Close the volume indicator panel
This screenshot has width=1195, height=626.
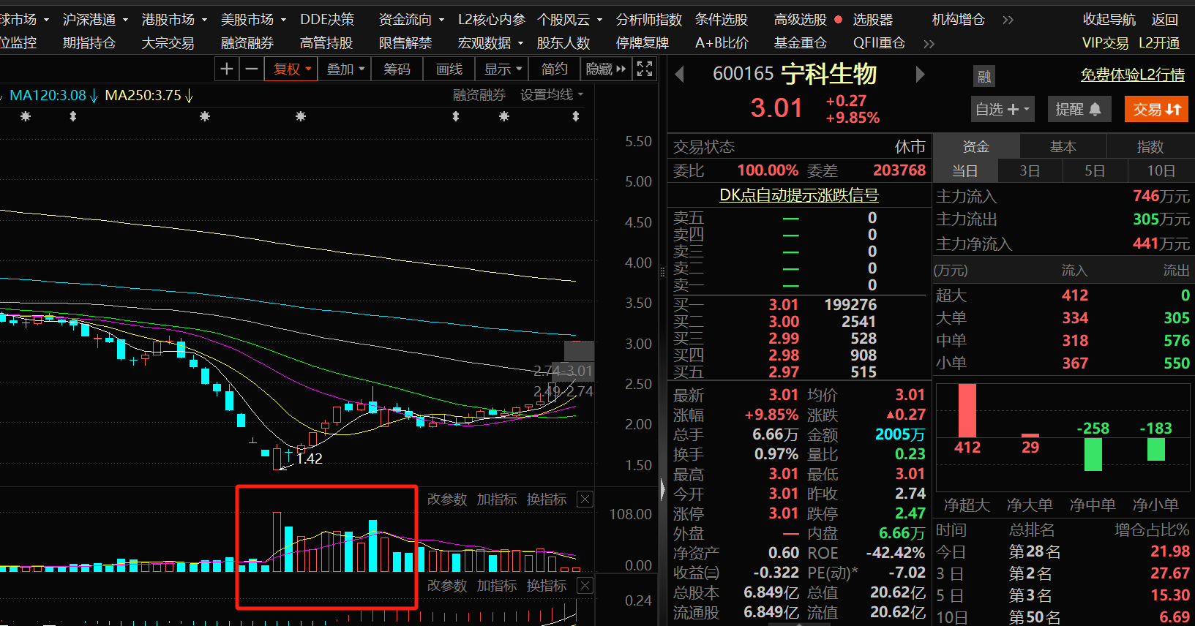(x=585, y=499)
